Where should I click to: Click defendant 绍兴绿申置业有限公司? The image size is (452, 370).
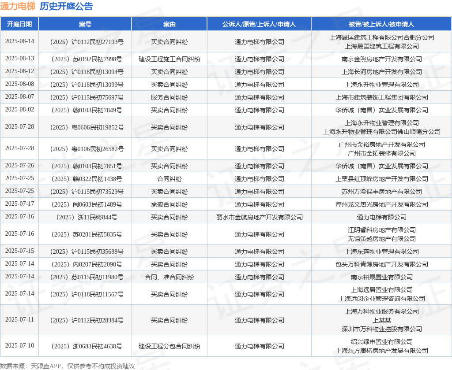pyautogui.click(x=382, y=342)
